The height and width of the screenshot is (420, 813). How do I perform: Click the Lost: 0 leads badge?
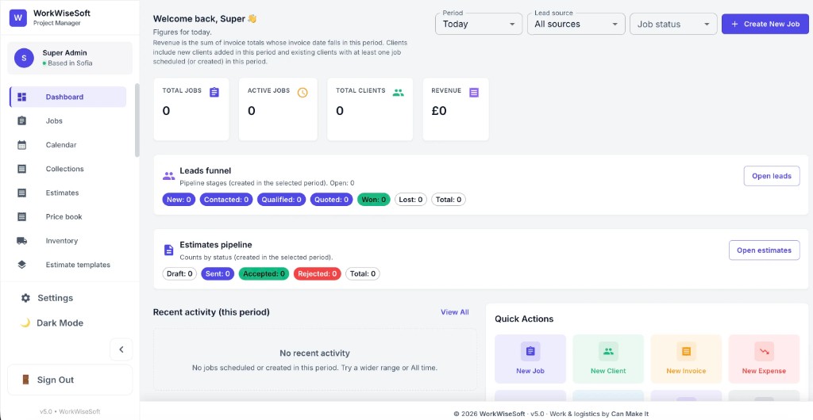(410, 199)
